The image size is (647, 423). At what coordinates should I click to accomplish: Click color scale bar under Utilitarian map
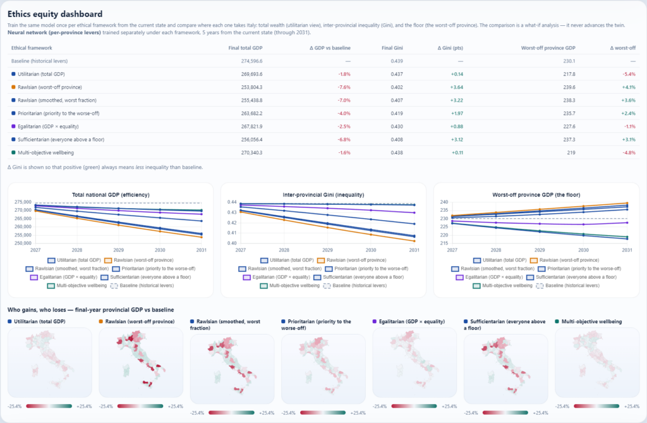click(x=49, y=406)
